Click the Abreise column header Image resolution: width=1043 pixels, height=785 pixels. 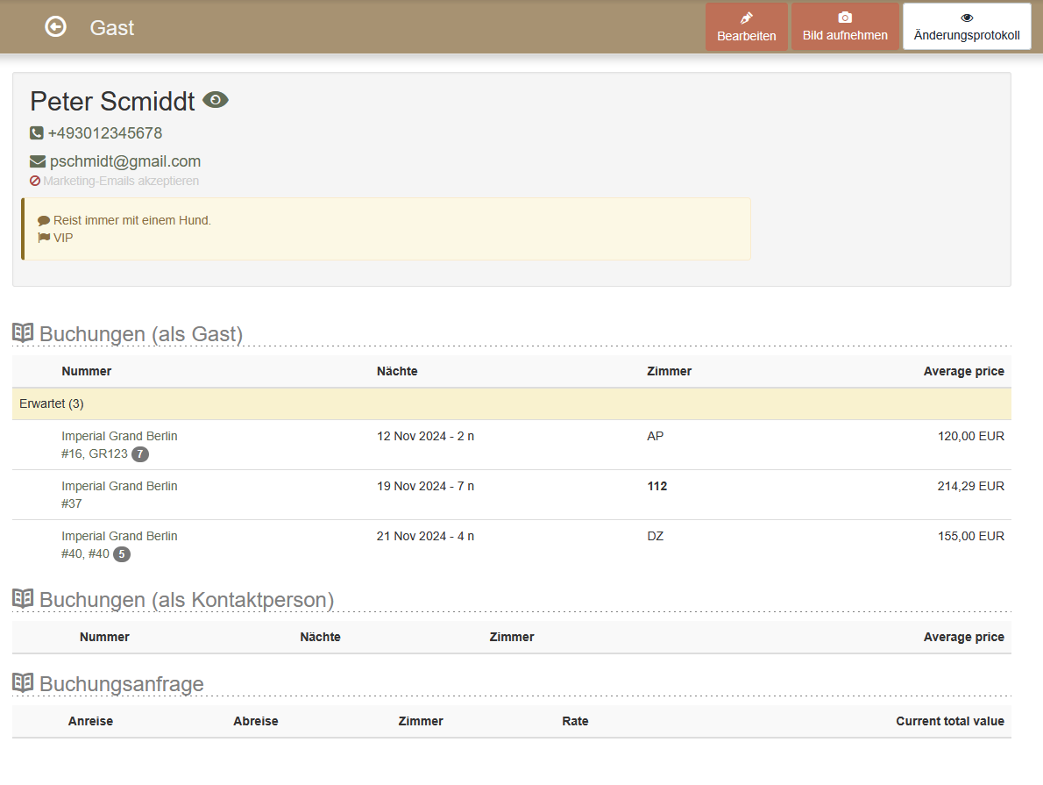255,721
